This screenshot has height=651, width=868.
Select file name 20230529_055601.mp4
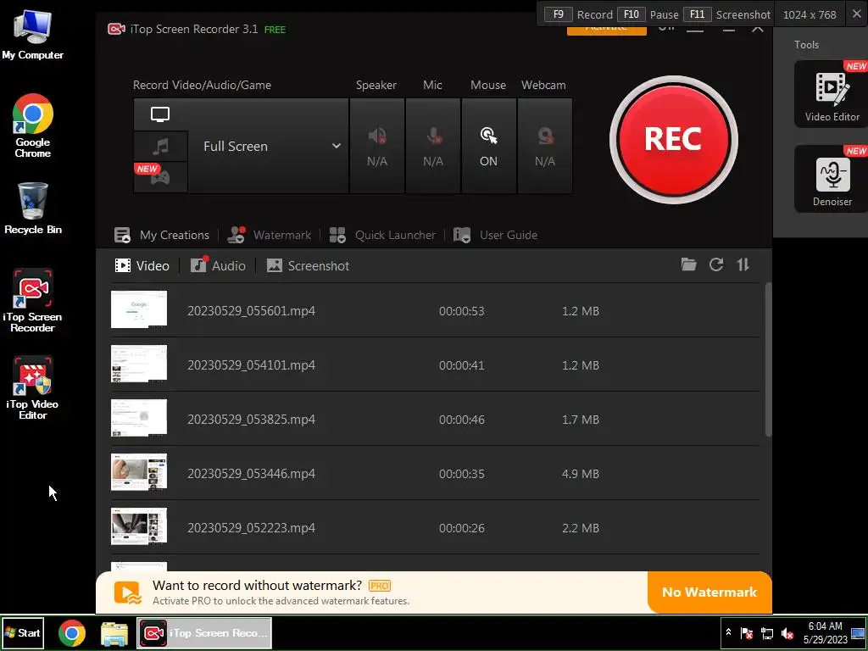tap(251, 311)
